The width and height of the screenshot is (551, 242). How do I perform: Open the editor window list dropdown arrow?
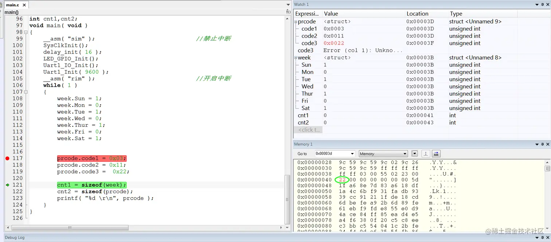pos(288,5)
